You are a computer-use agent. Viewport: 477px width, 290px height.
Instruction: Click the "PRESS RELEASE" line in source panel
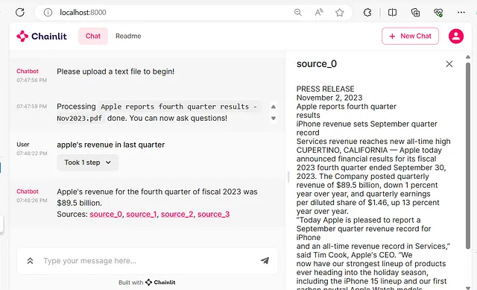(326, 89)
